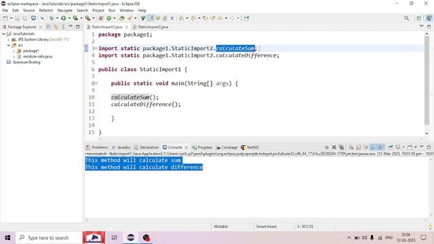Open the Open Console dropdown arrow
Screen dimensions: 434x244
pyautogui.click(x=416, y=147)
